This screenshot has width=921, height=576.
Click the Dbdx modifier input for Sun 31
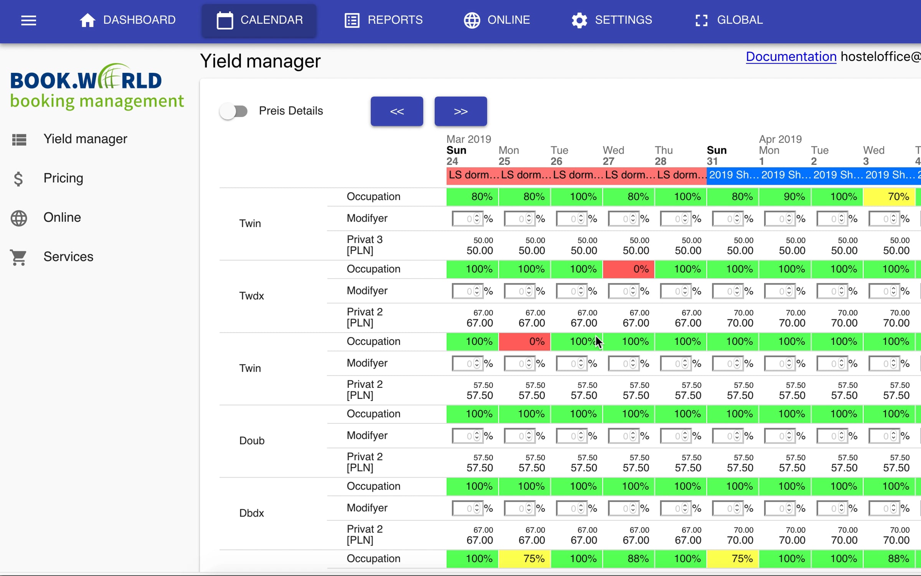click(x=728, y=509)
